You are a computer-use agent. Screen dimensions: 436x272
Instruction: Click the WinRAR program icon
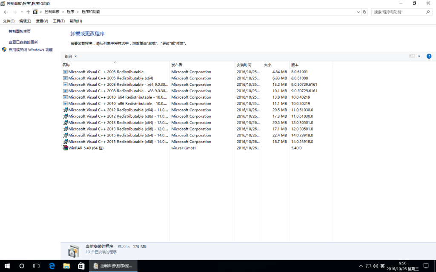pos(65,148)
